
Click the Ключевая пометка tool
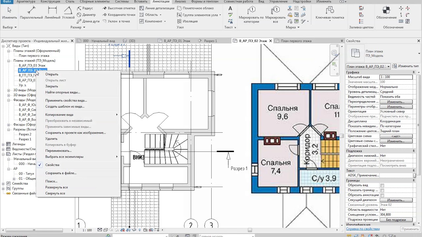(330, 13)
